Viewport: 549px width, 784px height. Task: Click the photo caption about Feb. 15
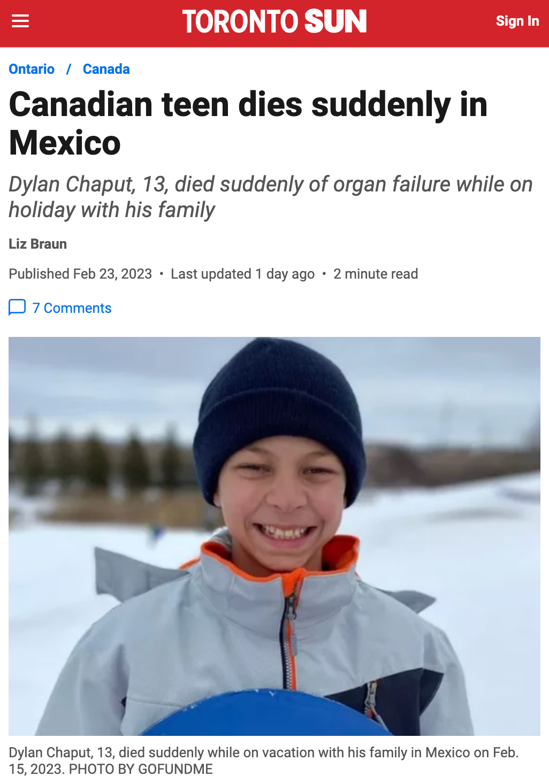pos(264,760)
